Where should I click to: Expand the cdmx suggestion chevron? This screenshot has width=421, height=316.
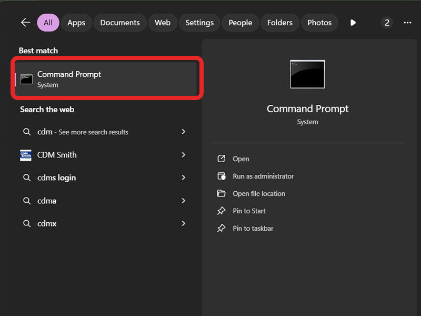coord(184,223)
